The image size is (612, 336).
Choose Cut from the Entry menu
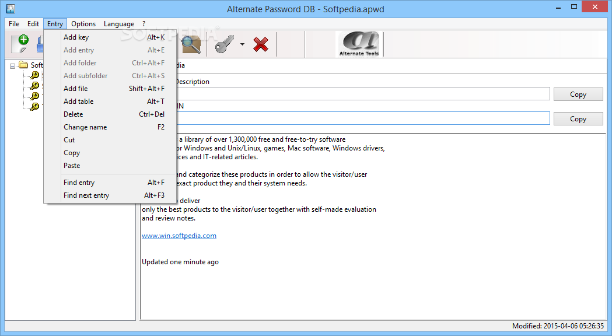(110, 140)
